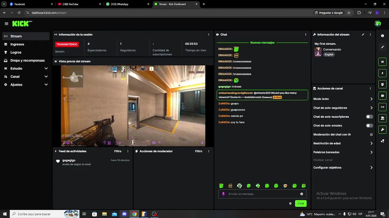The image size is (389, 218).
Task: Toggle Chat de solo-suscriptores switch
Action: coord(370,117)
